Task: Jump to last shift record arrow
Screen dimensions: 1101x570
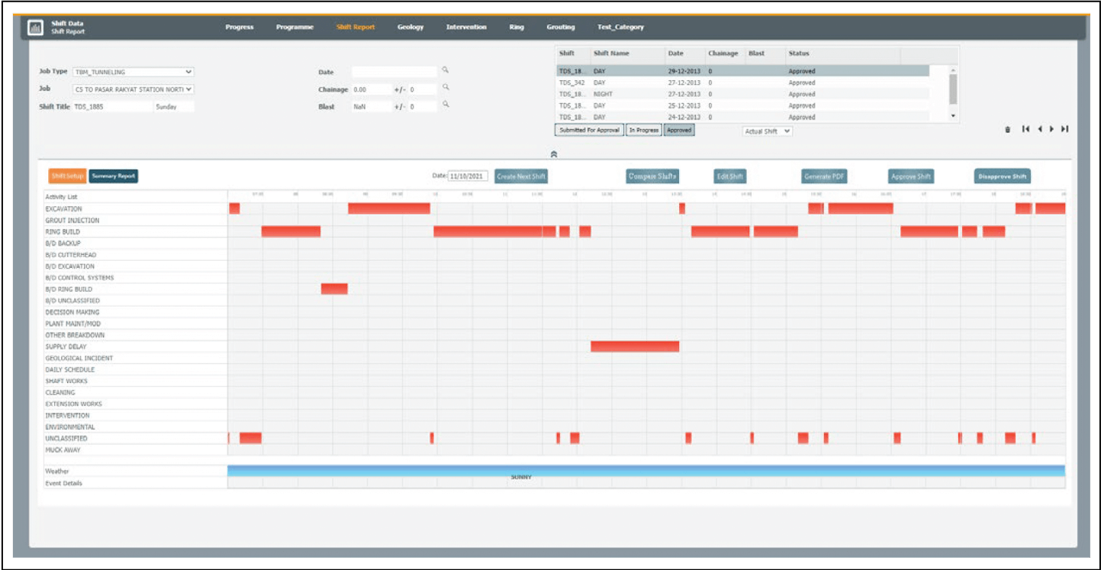Action: [x=1064, y=129]
